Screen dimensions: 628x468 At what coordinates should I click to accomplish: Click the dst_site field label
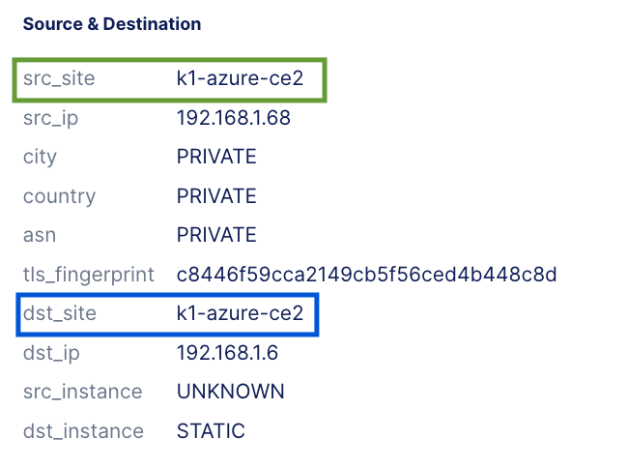pos(60,314)
